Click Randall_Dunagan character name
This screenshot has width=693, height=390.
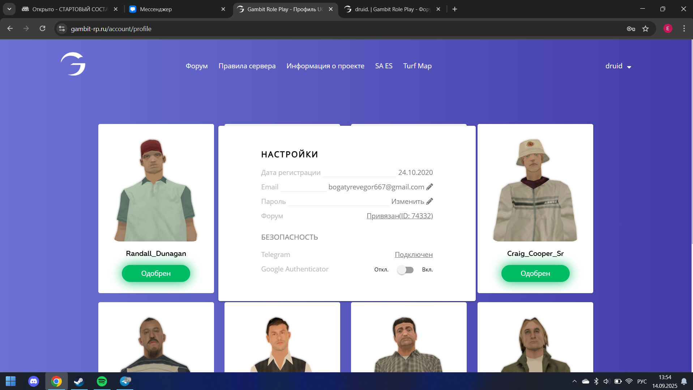point(156,253)
